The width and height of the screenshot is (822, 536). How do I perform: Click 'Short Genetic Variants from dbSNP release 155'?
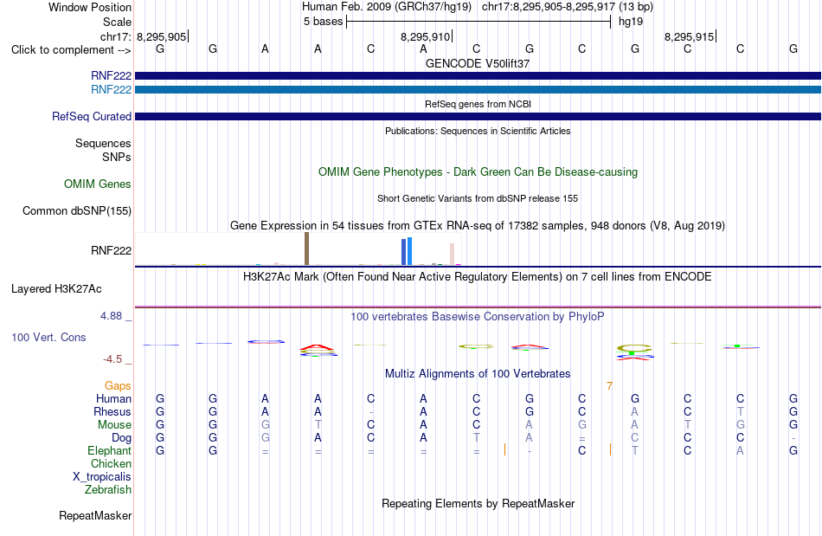pos(478,198)
